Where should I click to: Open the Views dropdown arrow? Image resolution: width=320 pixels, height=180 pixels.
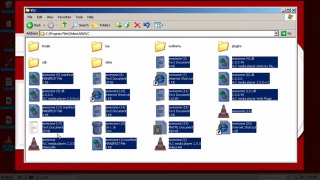click(162, 25)
